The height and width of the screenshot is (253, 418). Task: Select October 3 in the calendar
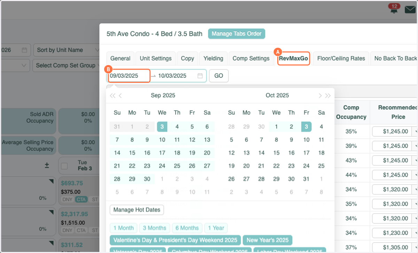(x=306, y=127)
